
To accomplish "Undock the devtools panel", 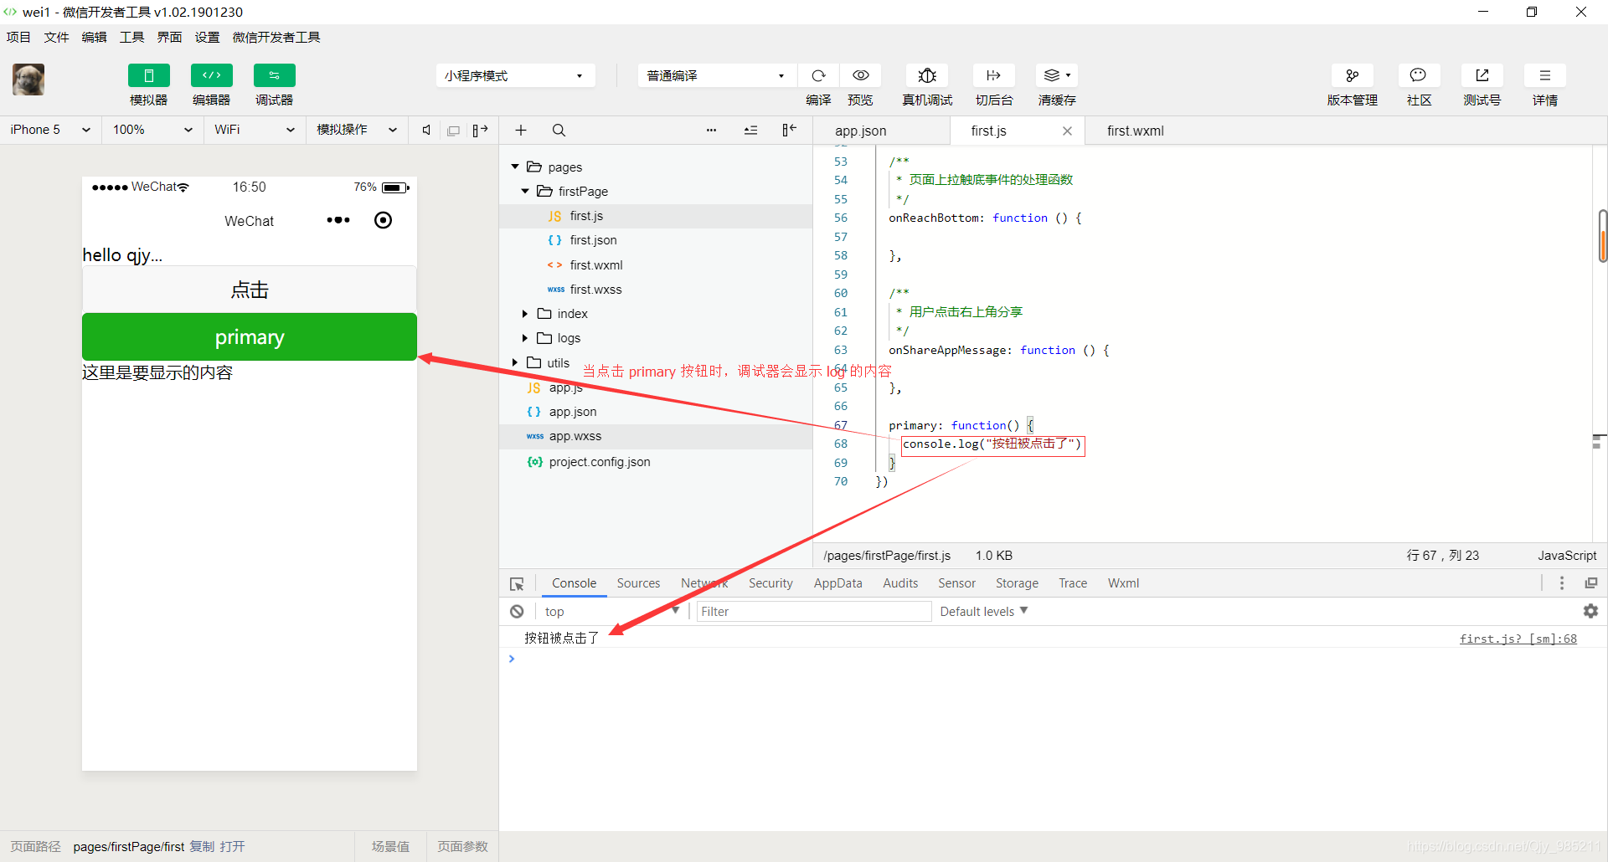I will tap(1591, 583).
